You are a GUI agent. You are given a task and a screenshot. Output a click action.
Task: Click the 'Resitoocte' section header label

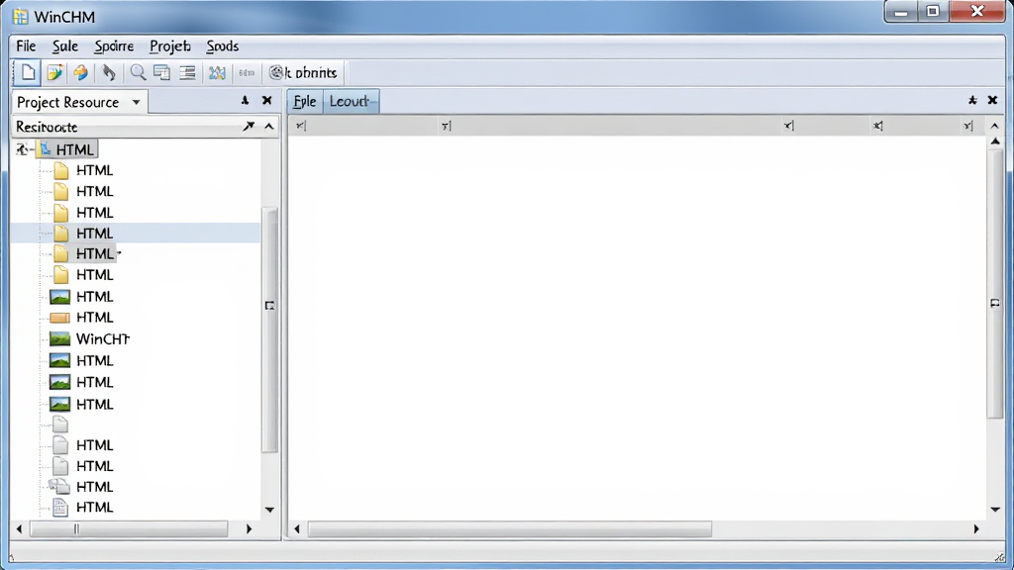tap(47, 127)
